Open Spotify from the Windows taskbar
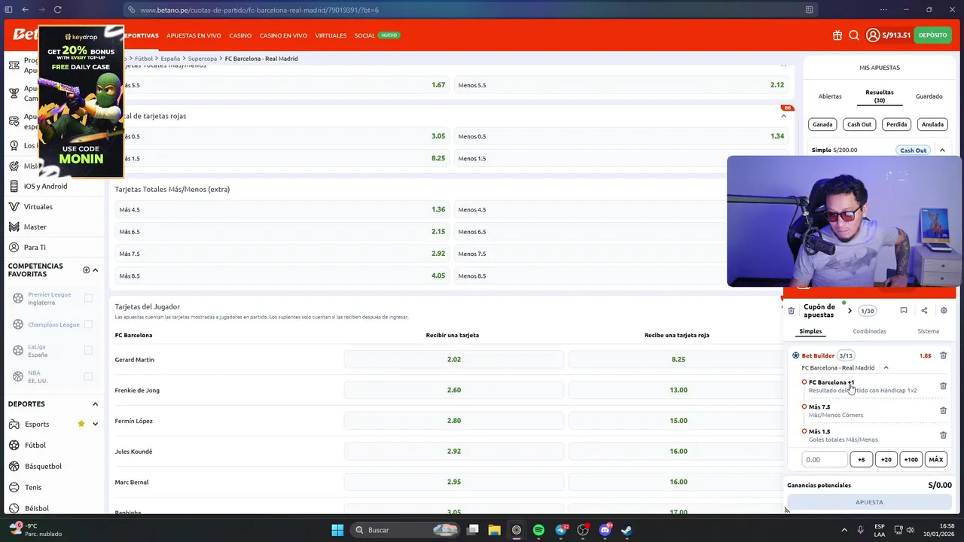This screenshot has width=964, height=542. [538, 530]
